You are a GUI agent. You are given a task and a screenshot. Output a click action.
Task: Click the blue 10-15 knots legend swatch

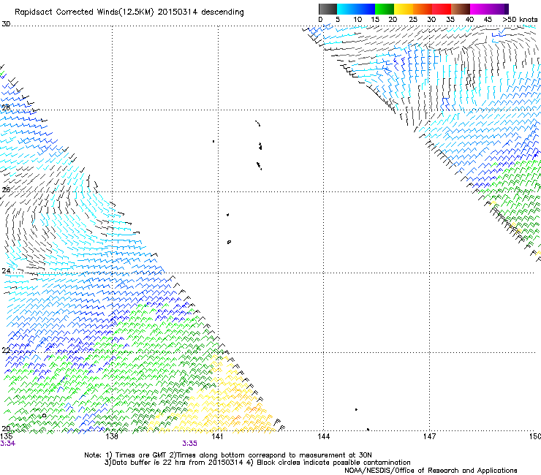pyautogui.click(x=366, y=9)
